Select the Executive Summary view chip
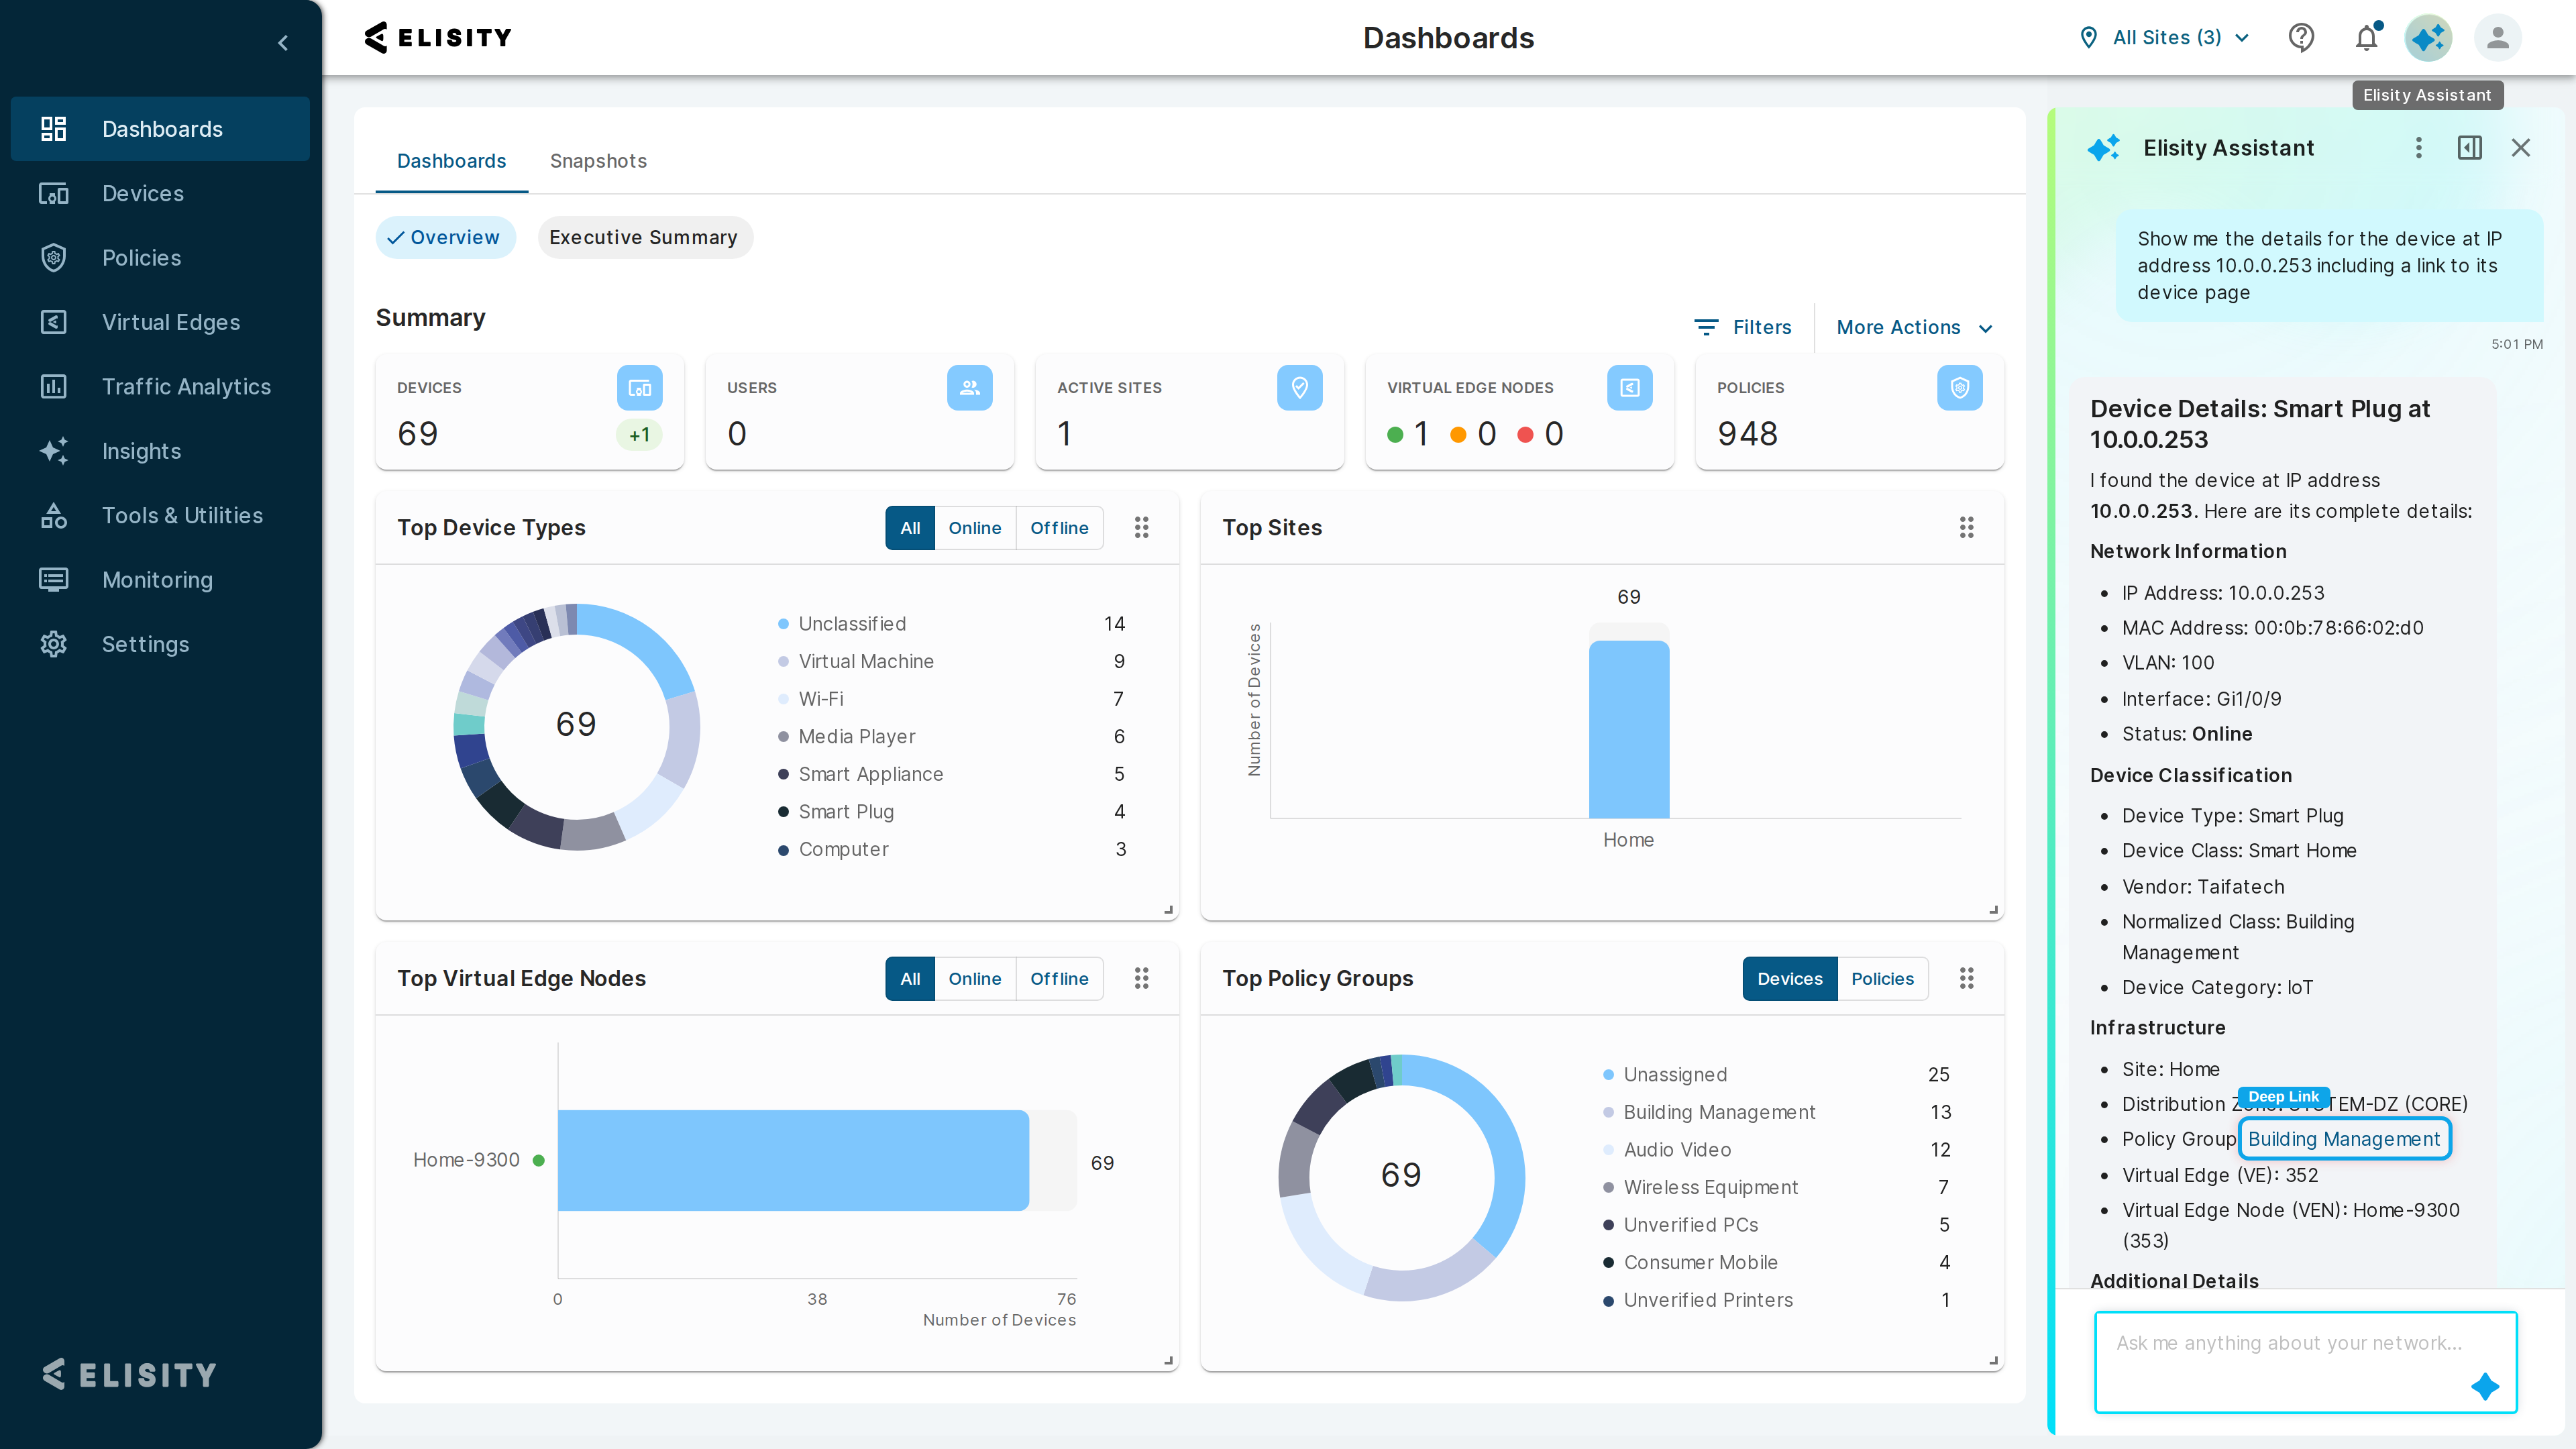This screenshot has width=2576, height=1449. (644, 238)
